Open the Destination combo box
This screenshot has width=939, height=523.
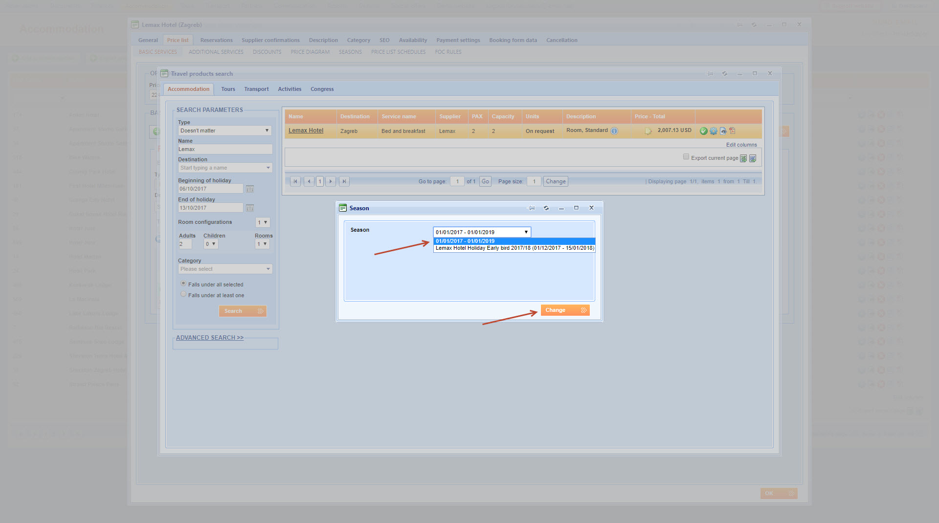pos(225,168)
